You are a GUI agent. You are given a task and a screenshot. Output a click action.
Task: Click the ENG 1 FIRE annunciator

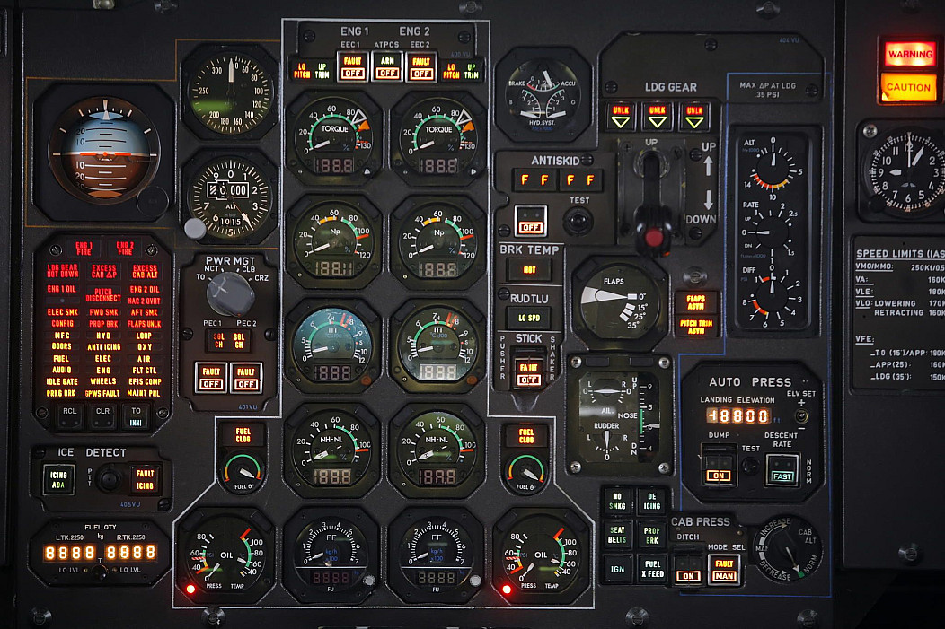[84, 248]
